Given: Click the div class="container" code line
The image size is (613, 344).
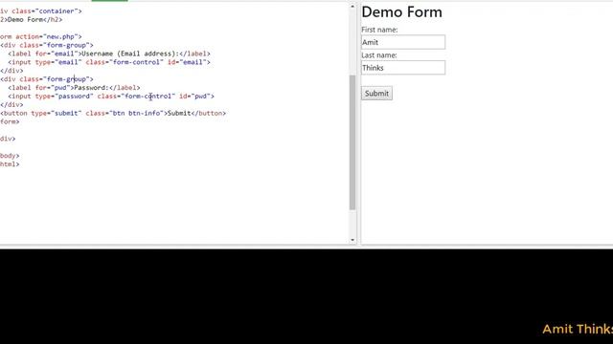Looking at the screenshot, I should [x=41, y=11].
